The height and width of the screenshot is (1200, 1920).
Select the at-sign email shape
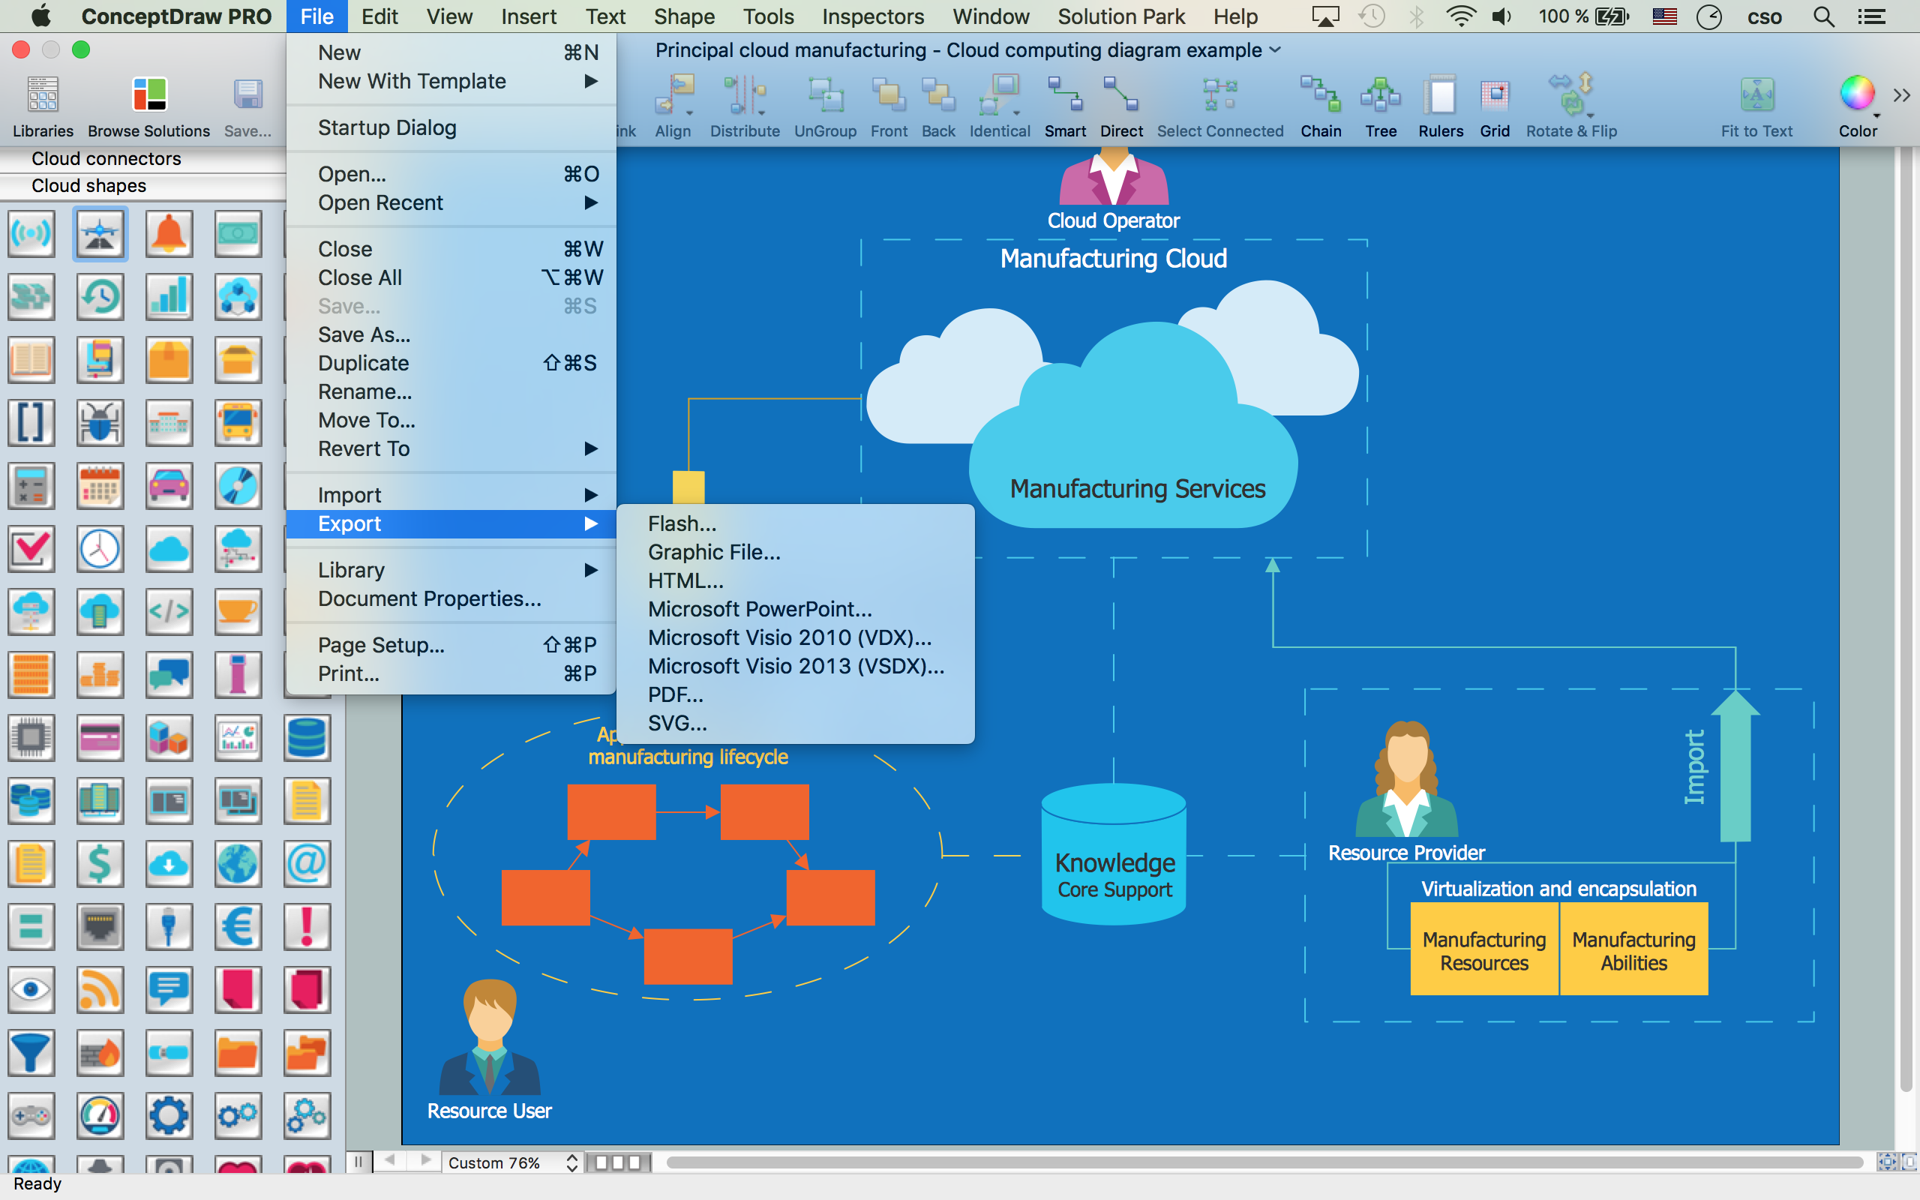[306, 863]
